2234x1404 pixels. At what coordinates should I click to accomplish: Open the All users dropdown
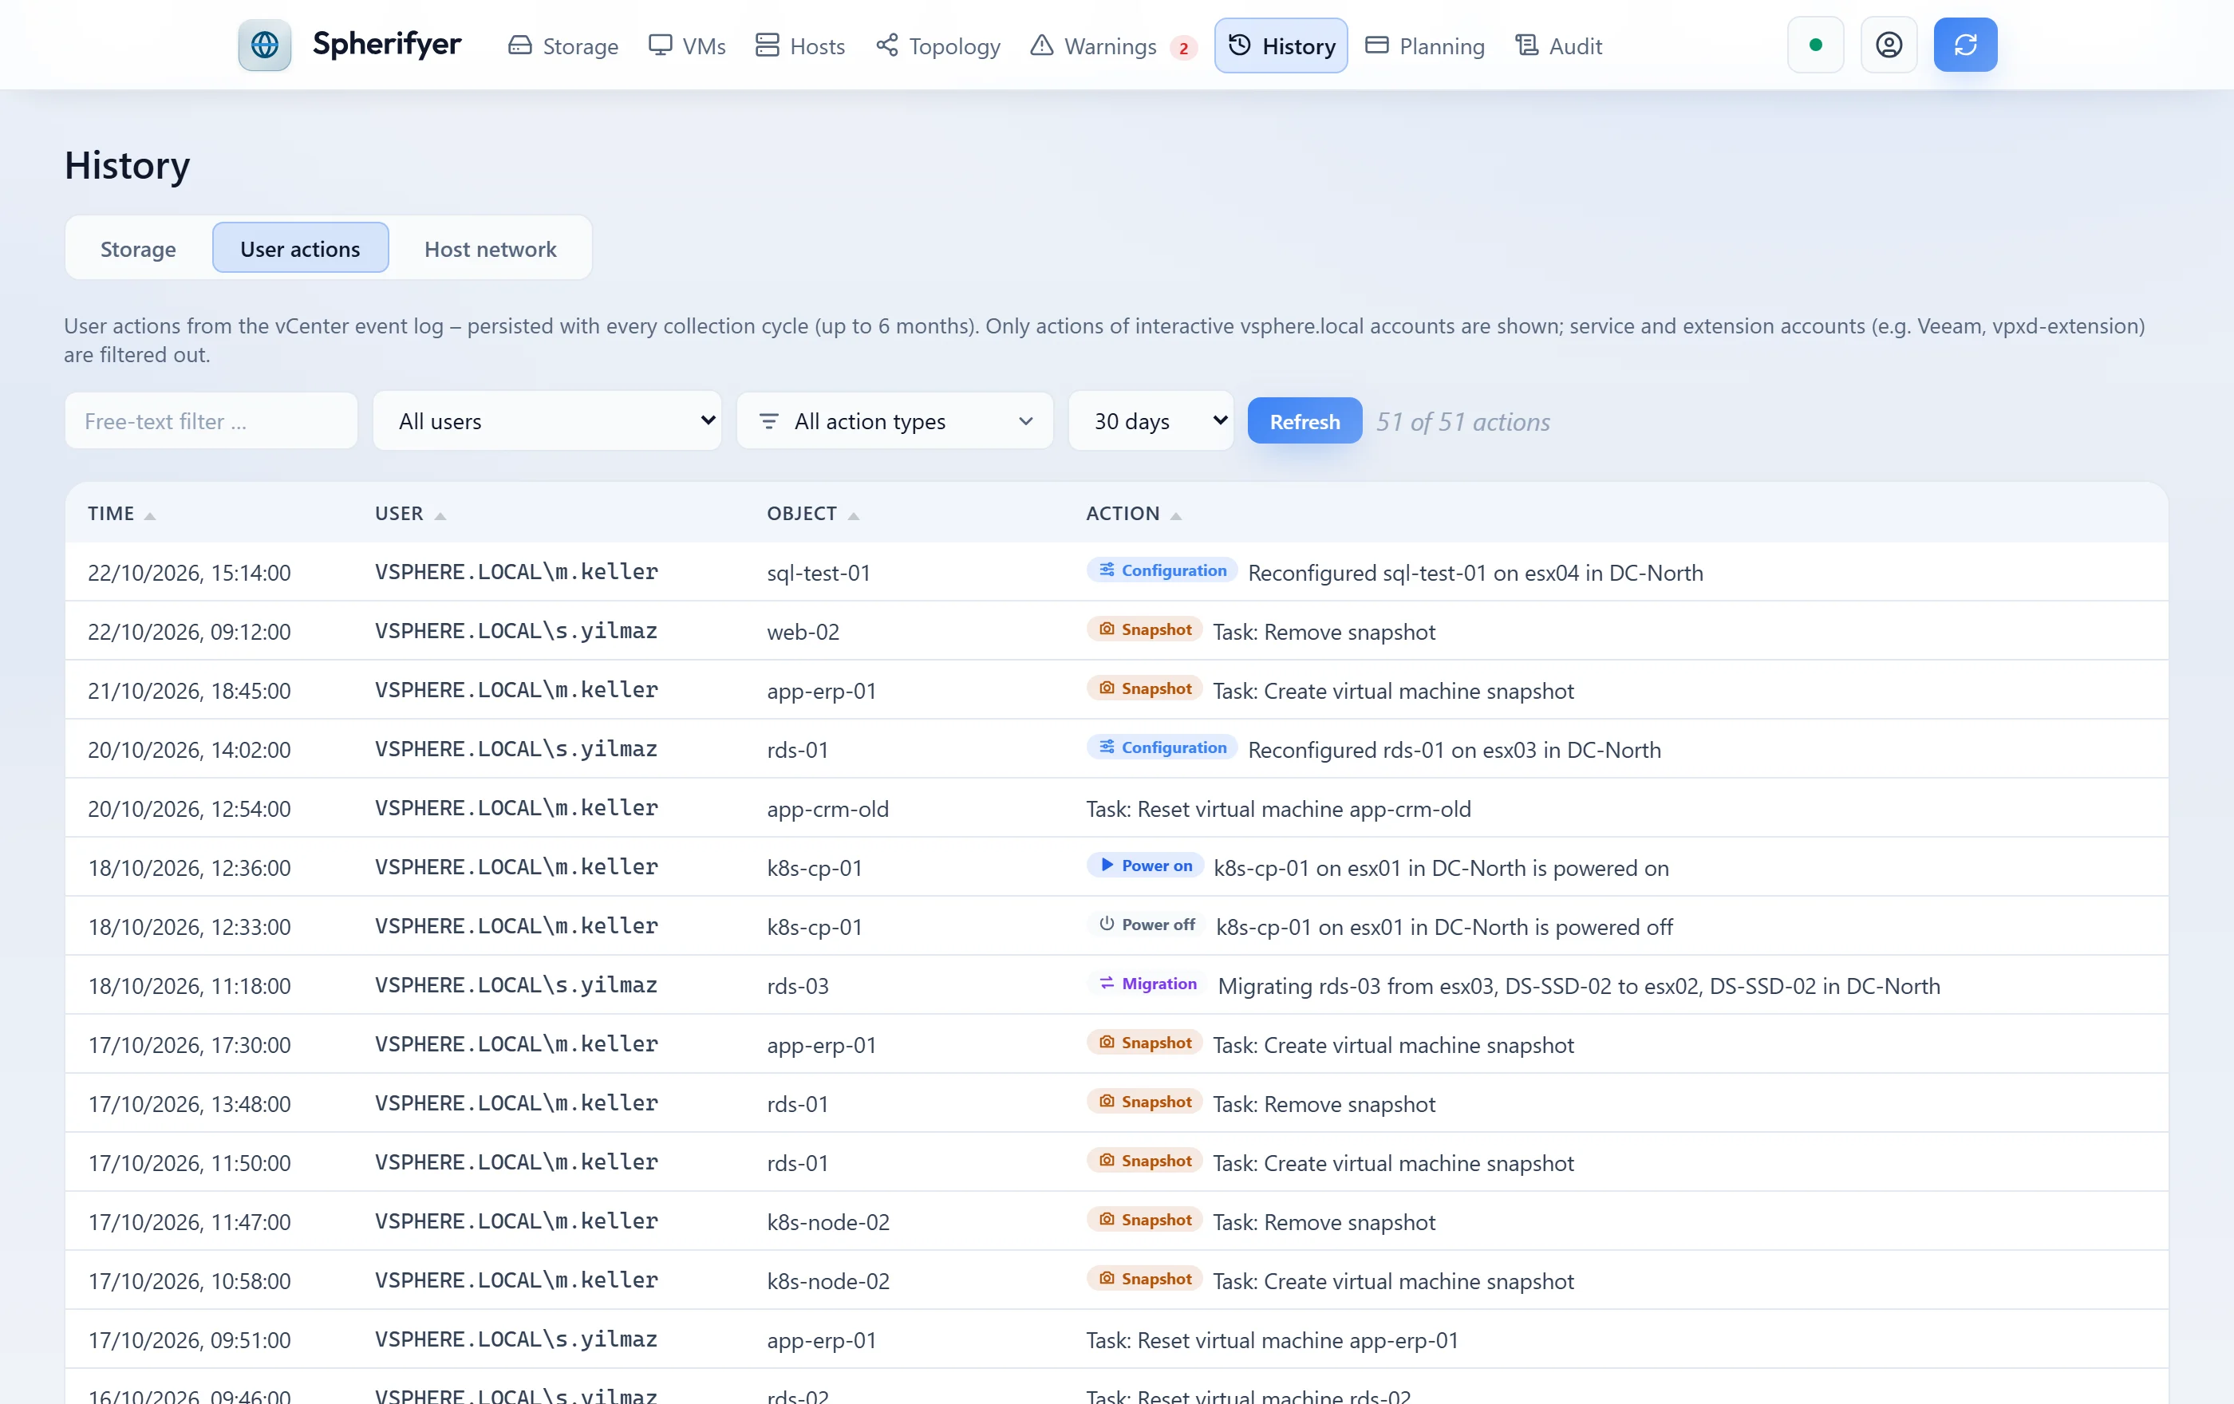tap(547, 421)
